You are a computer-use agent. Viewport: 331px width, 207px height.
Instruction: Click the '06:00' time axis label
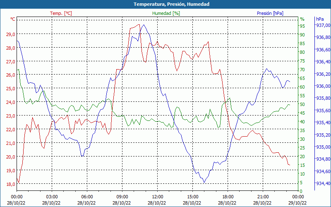point(86,197)
